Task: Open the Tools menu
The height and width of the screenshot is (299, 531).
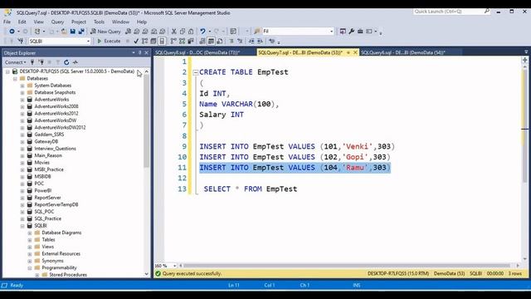Action: 99,22
